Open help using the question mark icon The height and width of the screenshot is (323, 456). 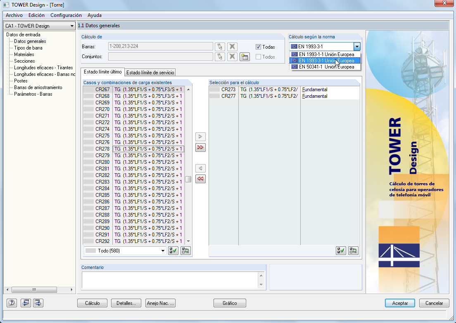tap(11, 303)
